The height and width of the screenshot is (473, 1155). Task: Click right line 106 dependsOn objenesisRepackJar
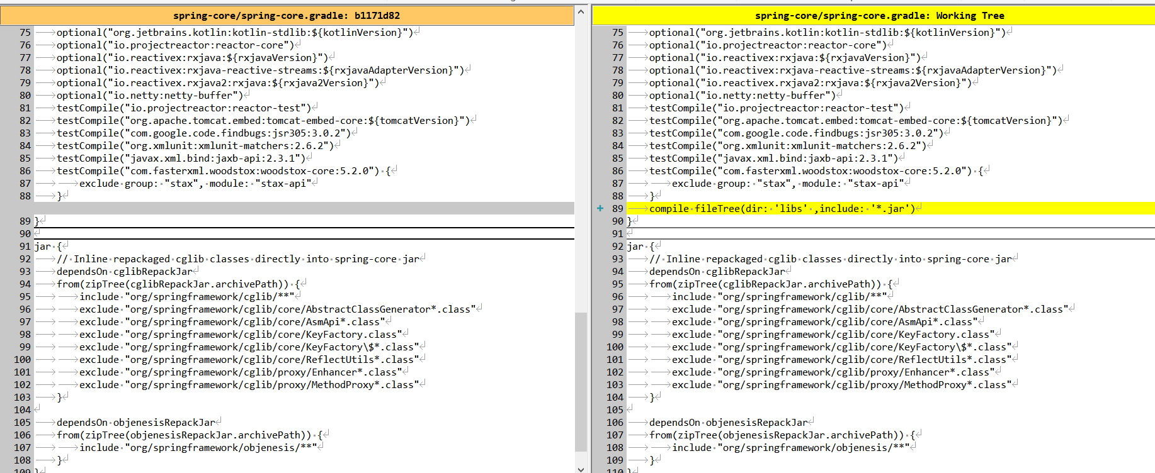click(729, 423)
